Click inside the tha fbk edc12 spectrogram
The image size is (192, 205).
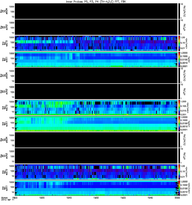[x=96, y=43]
